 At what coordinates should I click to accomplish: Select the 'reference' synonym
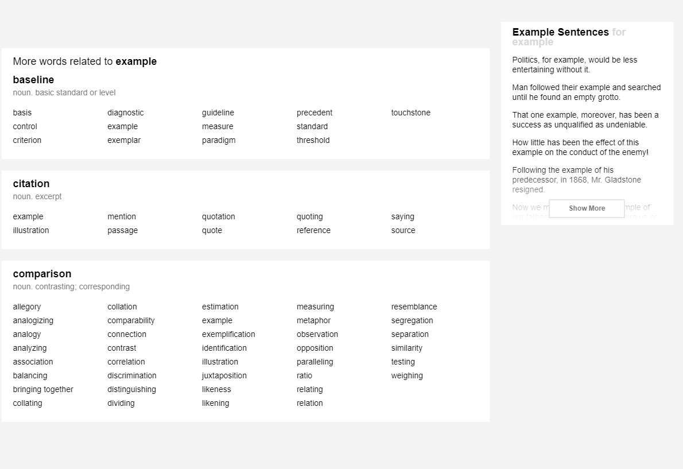pyautogui.click(x=313, y=230)
